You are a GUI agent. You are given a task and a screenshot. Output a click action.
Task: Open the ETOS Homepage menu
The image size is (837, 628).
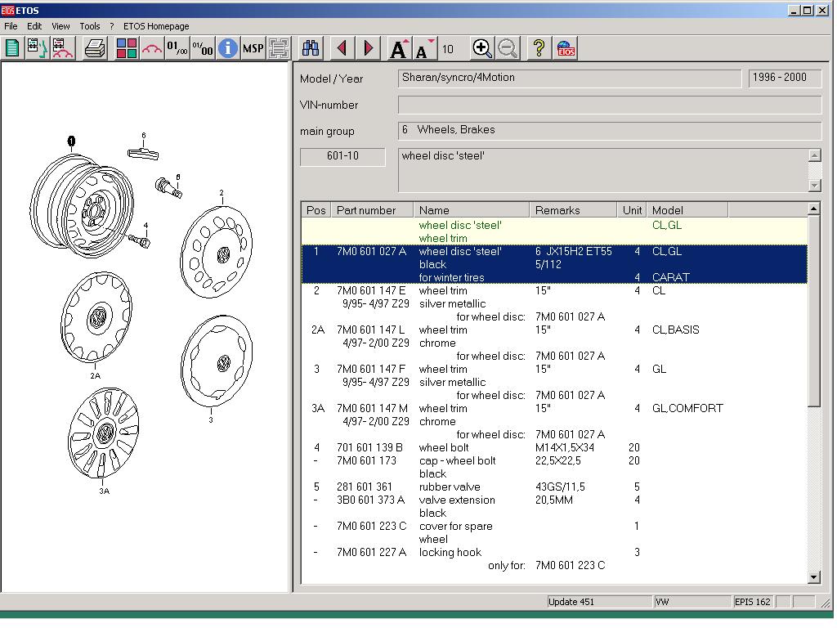pos(156,26)
